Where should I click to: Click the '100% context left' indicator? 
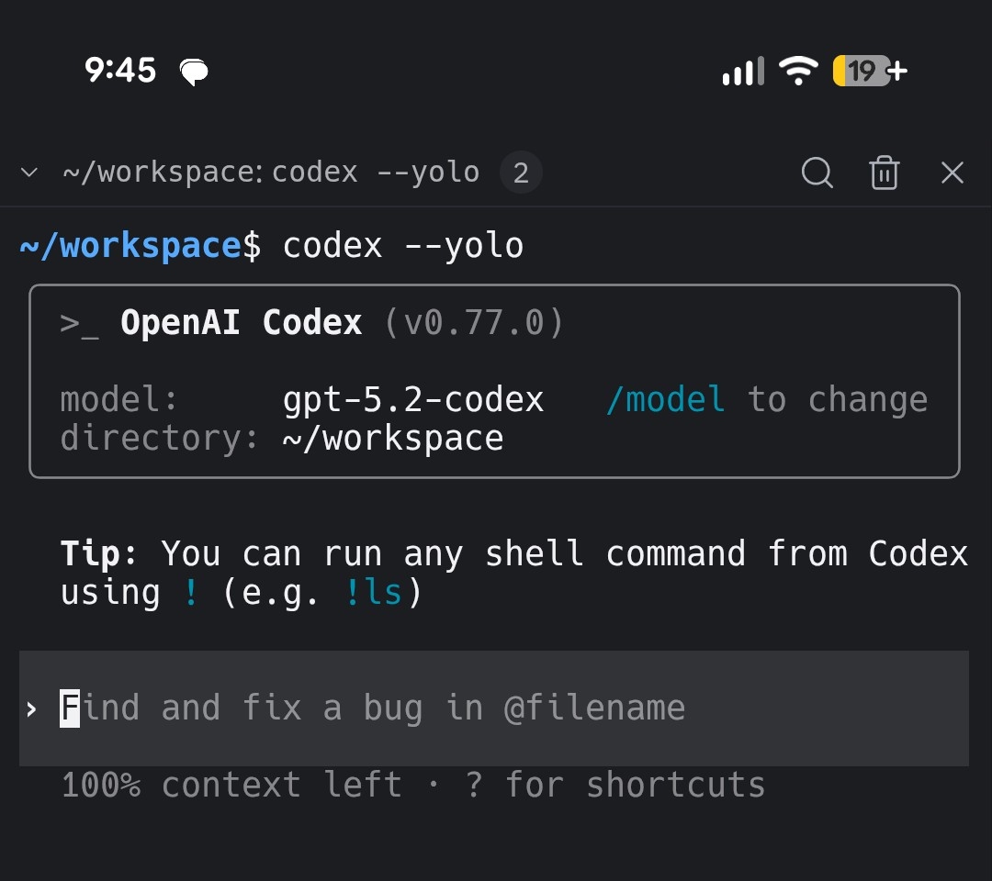pos(231,785)
